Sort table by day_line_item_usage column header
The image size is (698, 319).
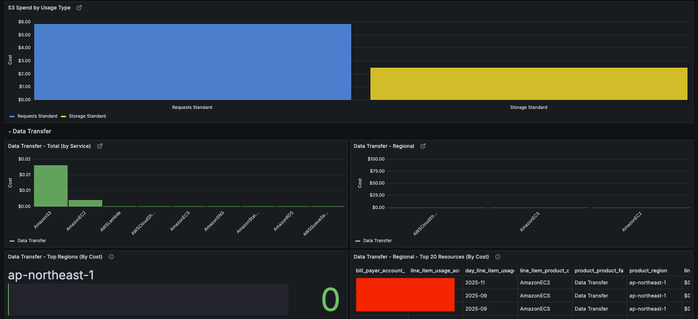point(489,271)
